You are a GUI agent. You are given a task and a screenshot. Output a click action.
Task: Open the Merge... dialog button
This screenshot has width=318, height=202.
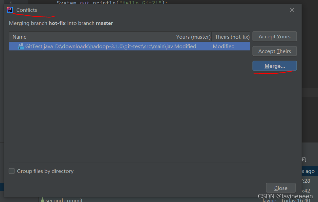[274, 66]
